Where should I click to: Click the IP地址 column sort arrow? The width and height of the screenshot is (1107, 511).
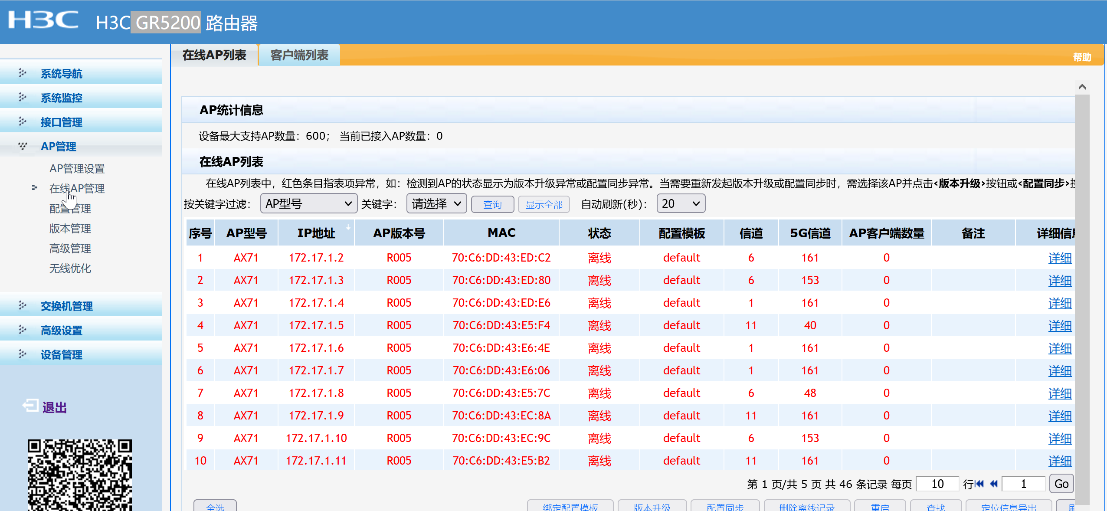click(x=348, y=227)
